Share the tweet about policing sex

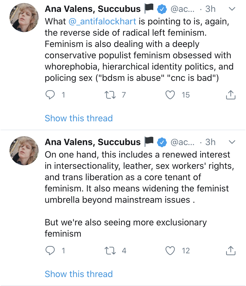coord(231,95)
